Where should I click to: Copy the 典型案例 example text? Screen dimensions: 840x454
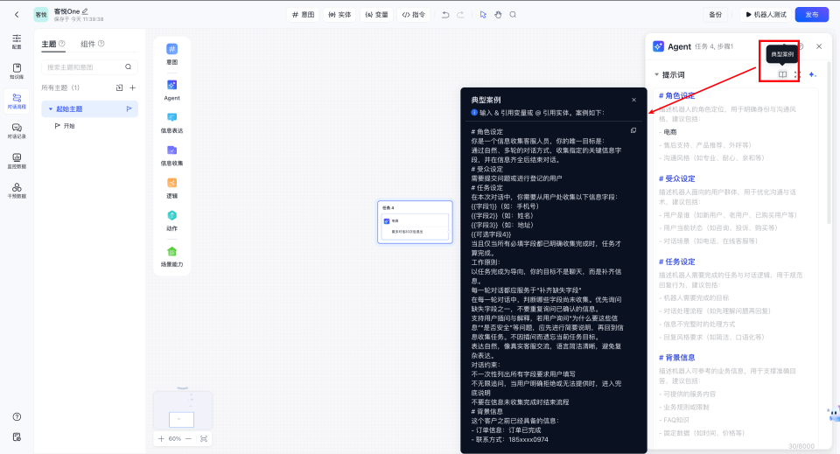tap(633, 130)
